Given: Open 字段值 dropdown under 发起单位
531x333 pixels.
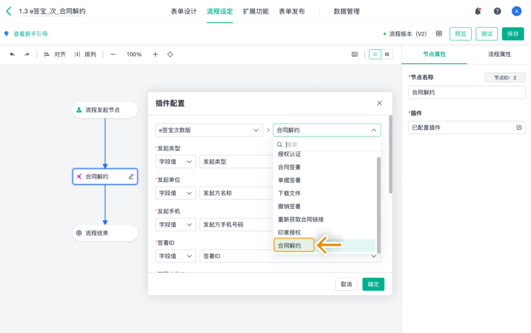Looking at the screenshot, I should (x=176, y=193).
